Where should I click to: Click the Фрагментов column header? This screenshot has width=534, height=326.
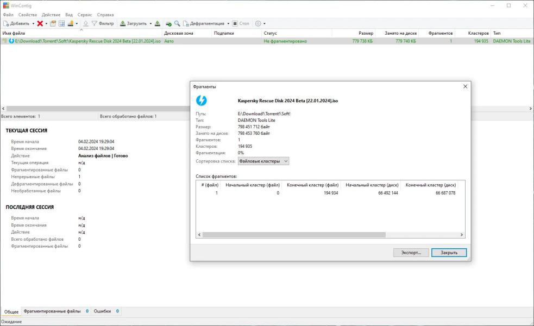tap(437, 33)
